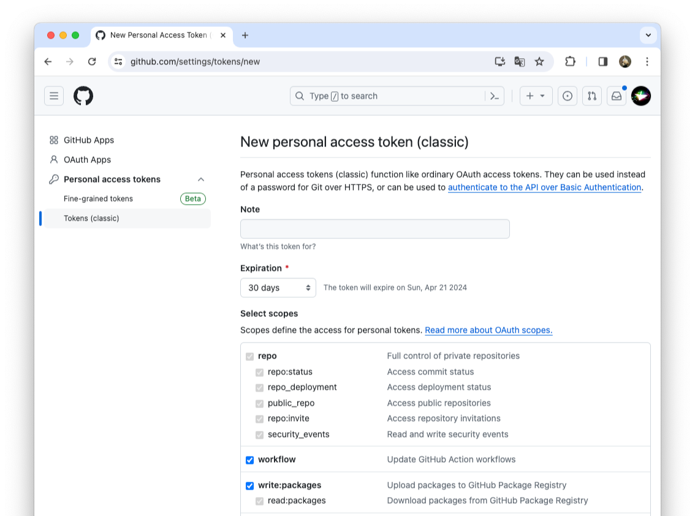
Task: Open the GitHub user avatar menu
Action: pyautogui.click(x=641, y=96)
